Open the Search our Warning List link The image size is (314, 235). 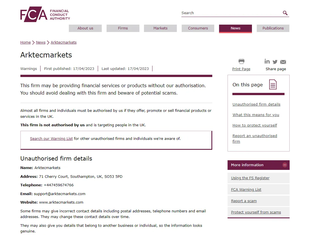click(x=51, y=139)
